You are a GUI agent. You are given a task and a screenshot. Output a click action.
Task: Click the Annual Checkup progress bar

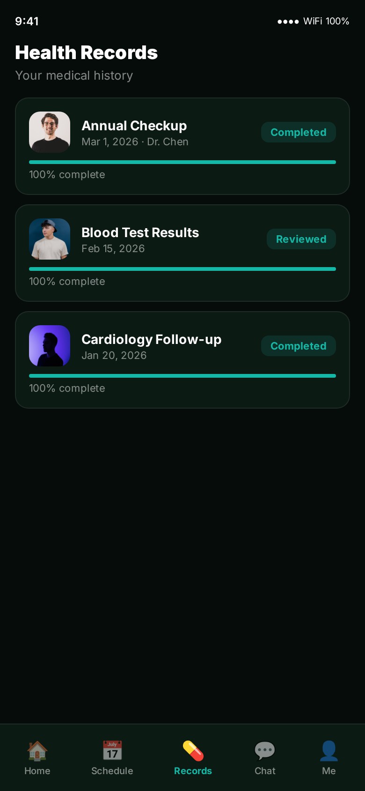pyautogui.click(x=182, y=162)
